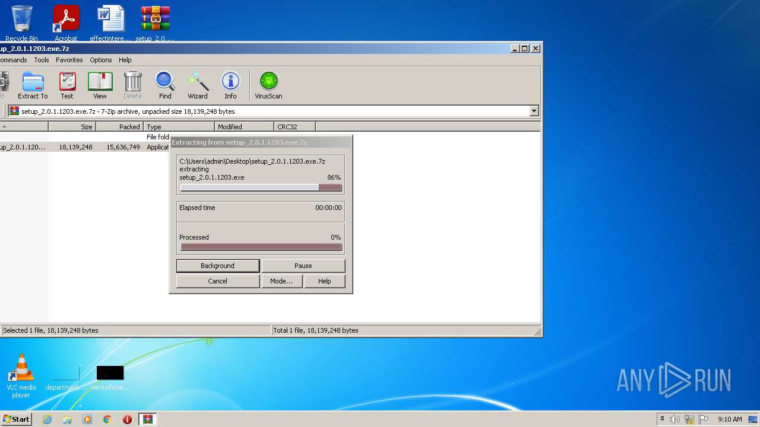
Task: Open Acrobat desktop shortcut
Action: tap(66, 24)
